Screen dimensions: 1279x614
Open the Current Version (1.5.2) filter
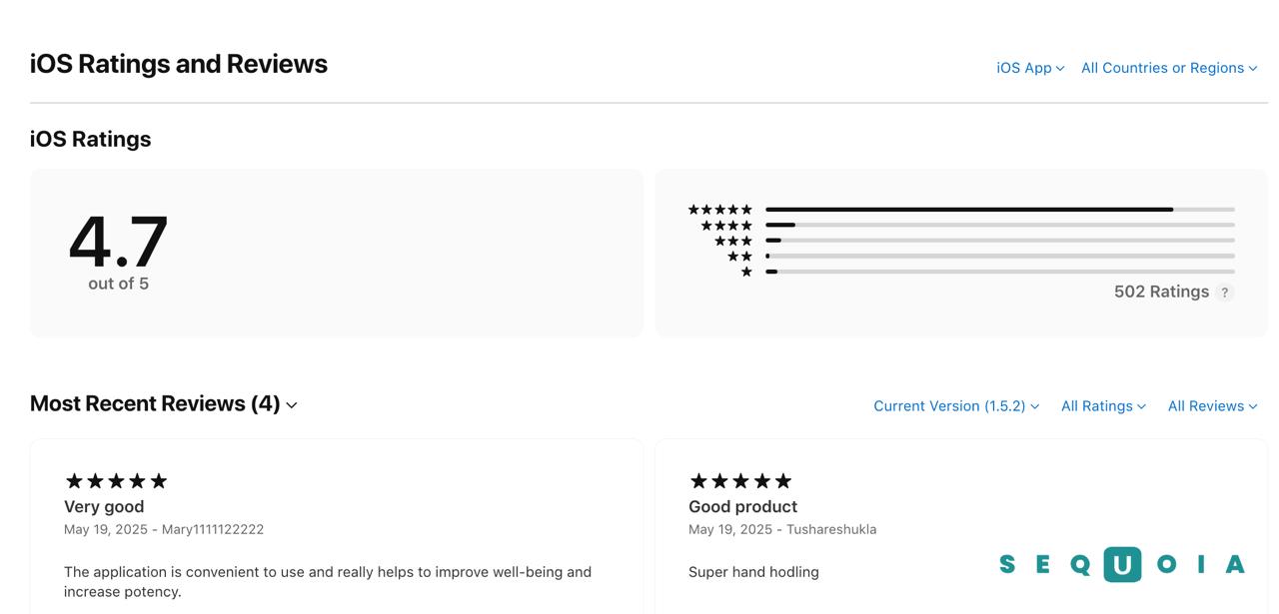(x=956, y=406)
